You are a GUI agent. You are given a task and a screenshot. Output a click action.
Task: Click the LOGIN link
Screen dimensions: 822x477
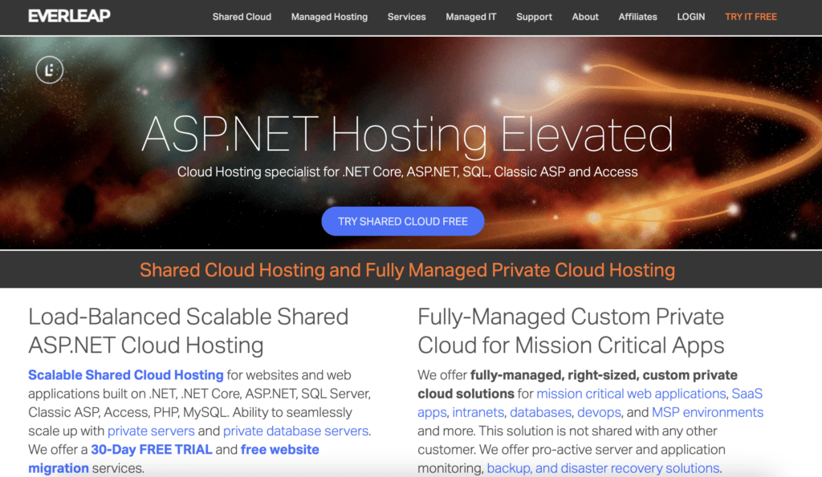pyautogui.click(x=690, y=17)
